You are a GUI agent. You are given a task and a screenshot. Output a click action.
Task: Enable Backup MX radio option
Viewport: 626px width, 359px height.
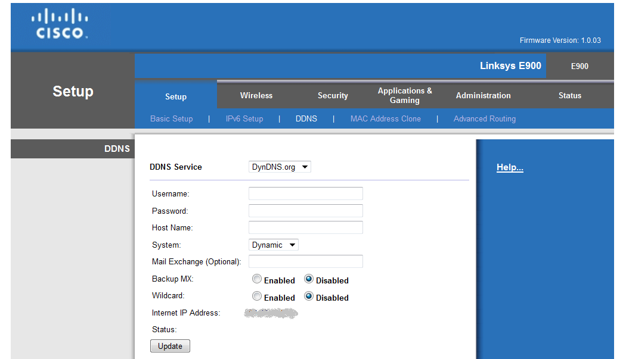257,279
